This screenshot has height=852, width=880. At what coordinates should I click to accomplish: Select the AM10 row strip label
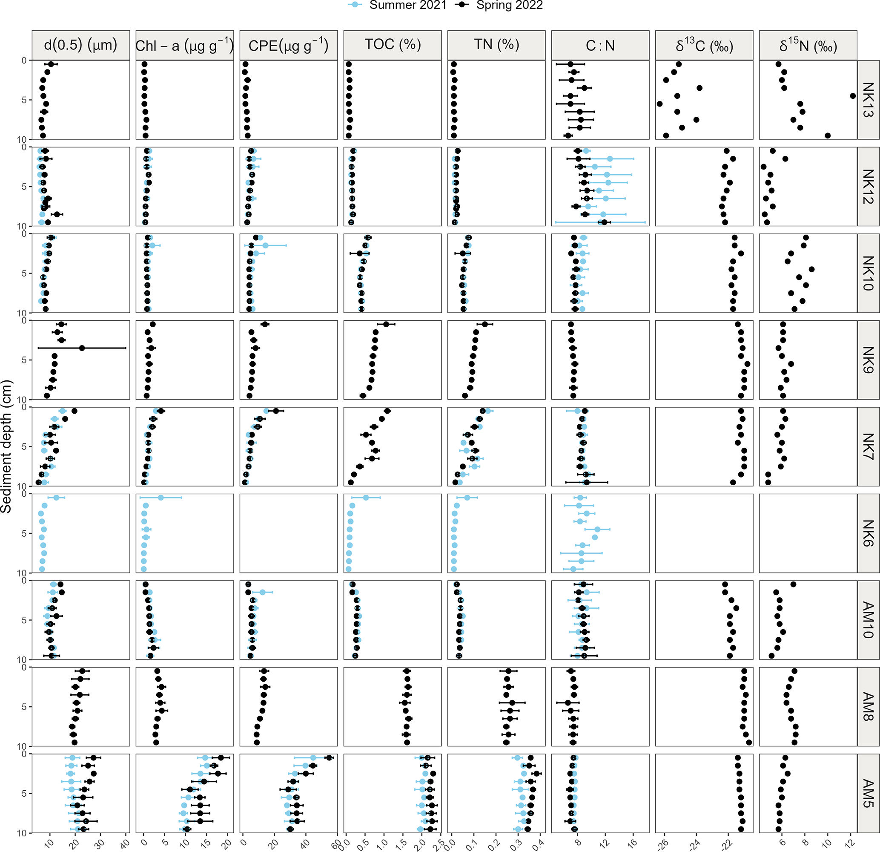pyautogui.click(x=868, y=620)
